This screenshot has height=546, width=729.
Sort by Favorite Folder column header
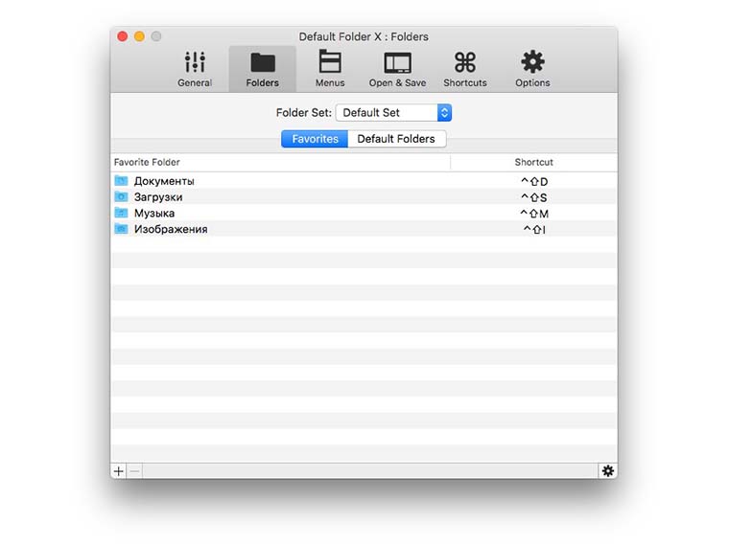point(280,162)
